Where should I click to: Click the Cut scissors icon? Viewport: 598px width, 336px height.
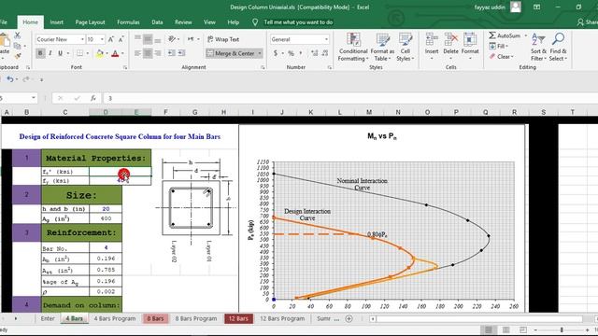(x=17, y=35)
